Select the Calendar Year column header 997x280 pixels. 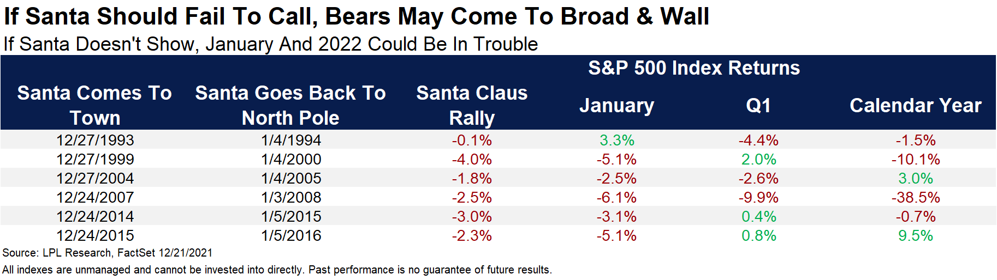coord(915,105)
